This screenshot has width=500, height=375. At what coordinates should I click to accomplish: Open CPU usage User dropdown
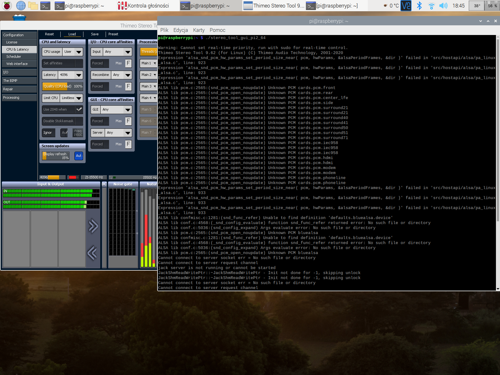click(x=73, y=52)
